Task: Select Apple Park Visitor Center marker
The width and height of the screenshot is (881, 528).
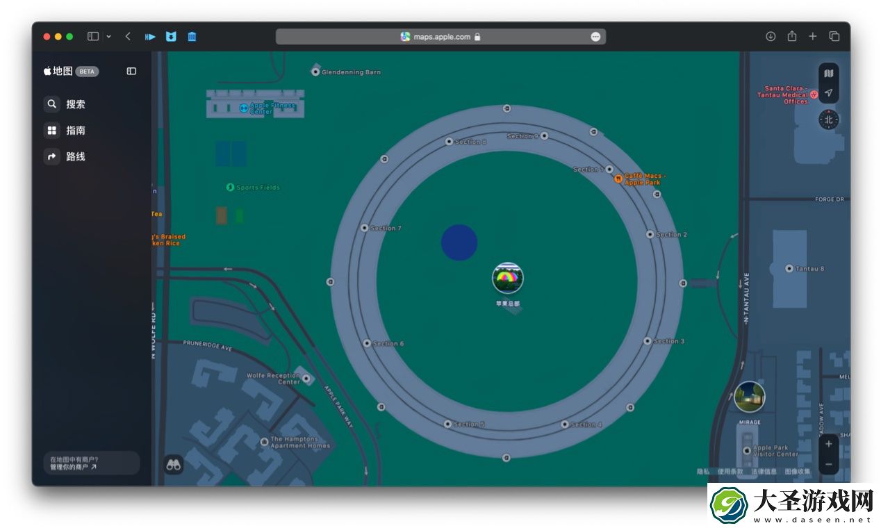Action: 747,451
